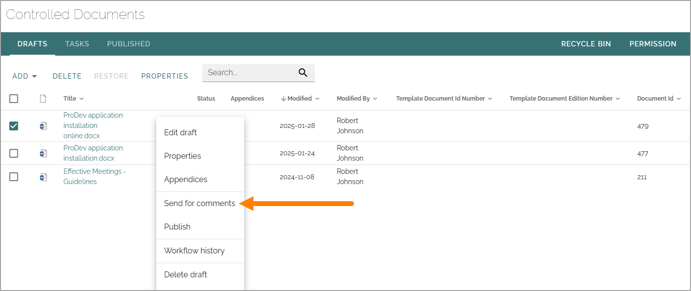The width and height of the screenshot is (691, 291).
Task: Sort by Modified column header
Action: pos(300,99)
